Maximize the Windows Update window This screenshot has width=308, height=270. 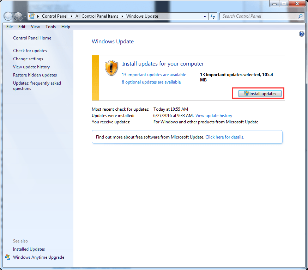click(x=284, y=4)
